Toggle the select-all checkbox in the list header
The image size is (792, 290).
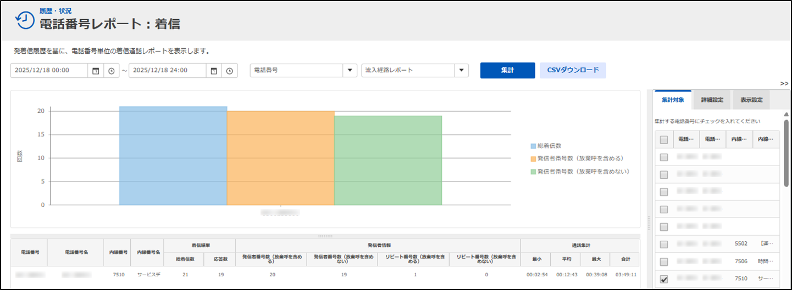664,140
